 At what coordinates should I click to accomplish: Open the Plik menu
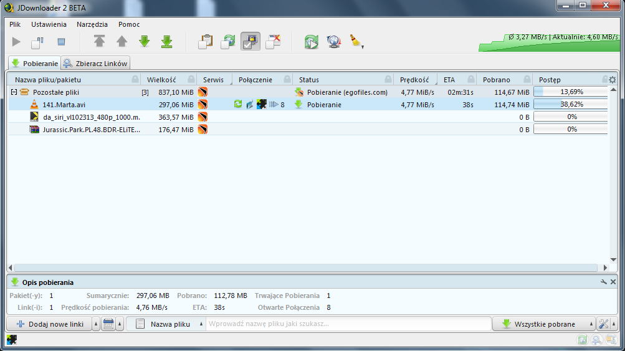(15, 24)
